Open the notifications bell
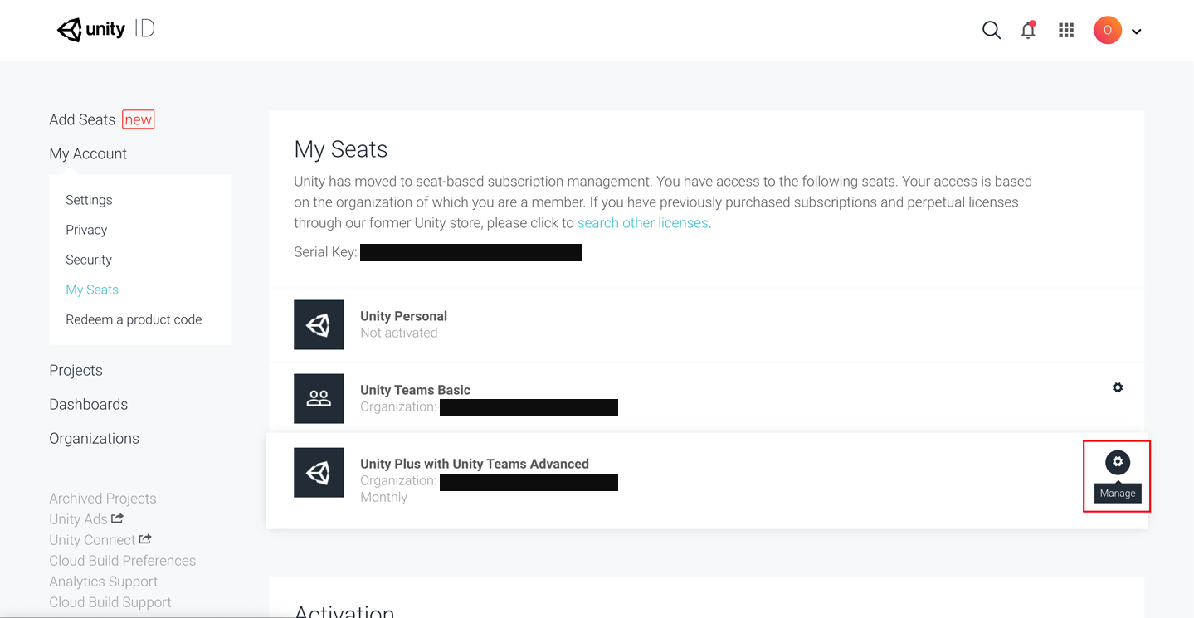 click(1028, 31)
